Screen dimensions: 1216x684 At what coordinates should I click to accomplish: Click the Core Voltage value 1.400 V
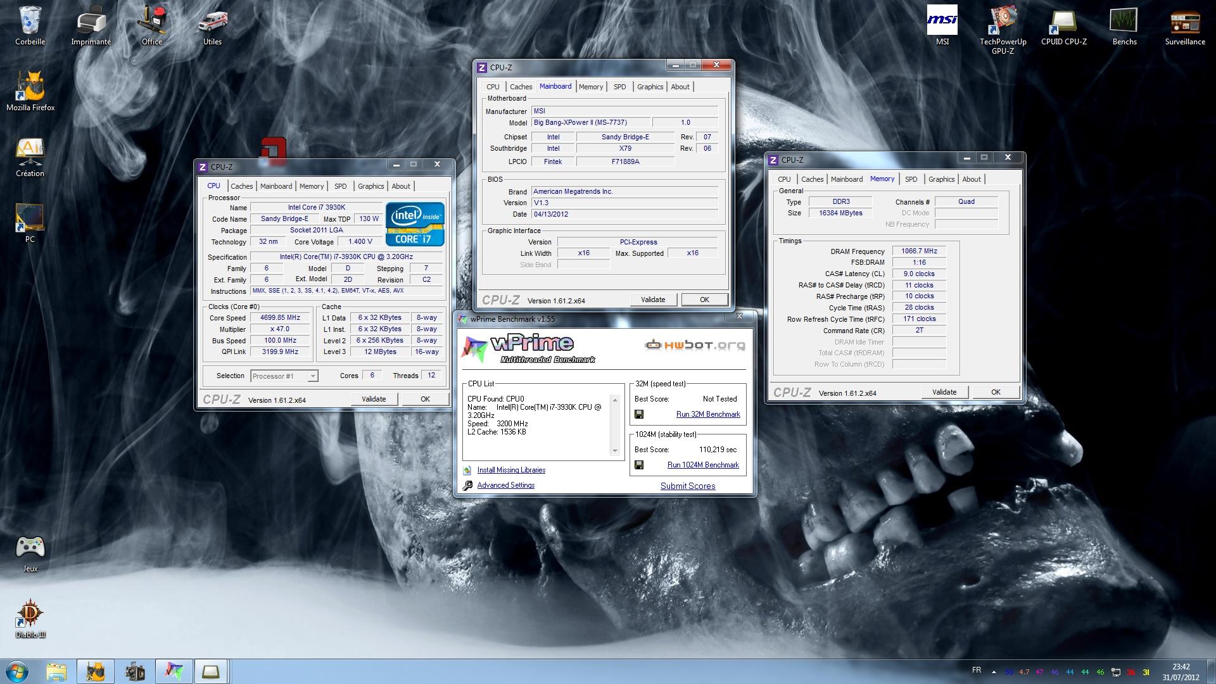pyautogui.click(x=360, y=242)
